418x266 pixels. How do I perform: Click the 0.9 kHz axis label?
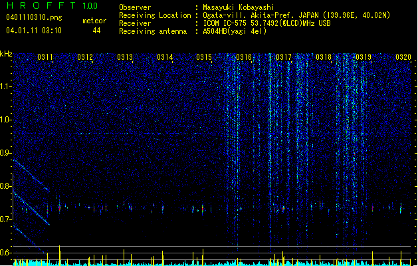pyautogui.click(x=6, y=153)
